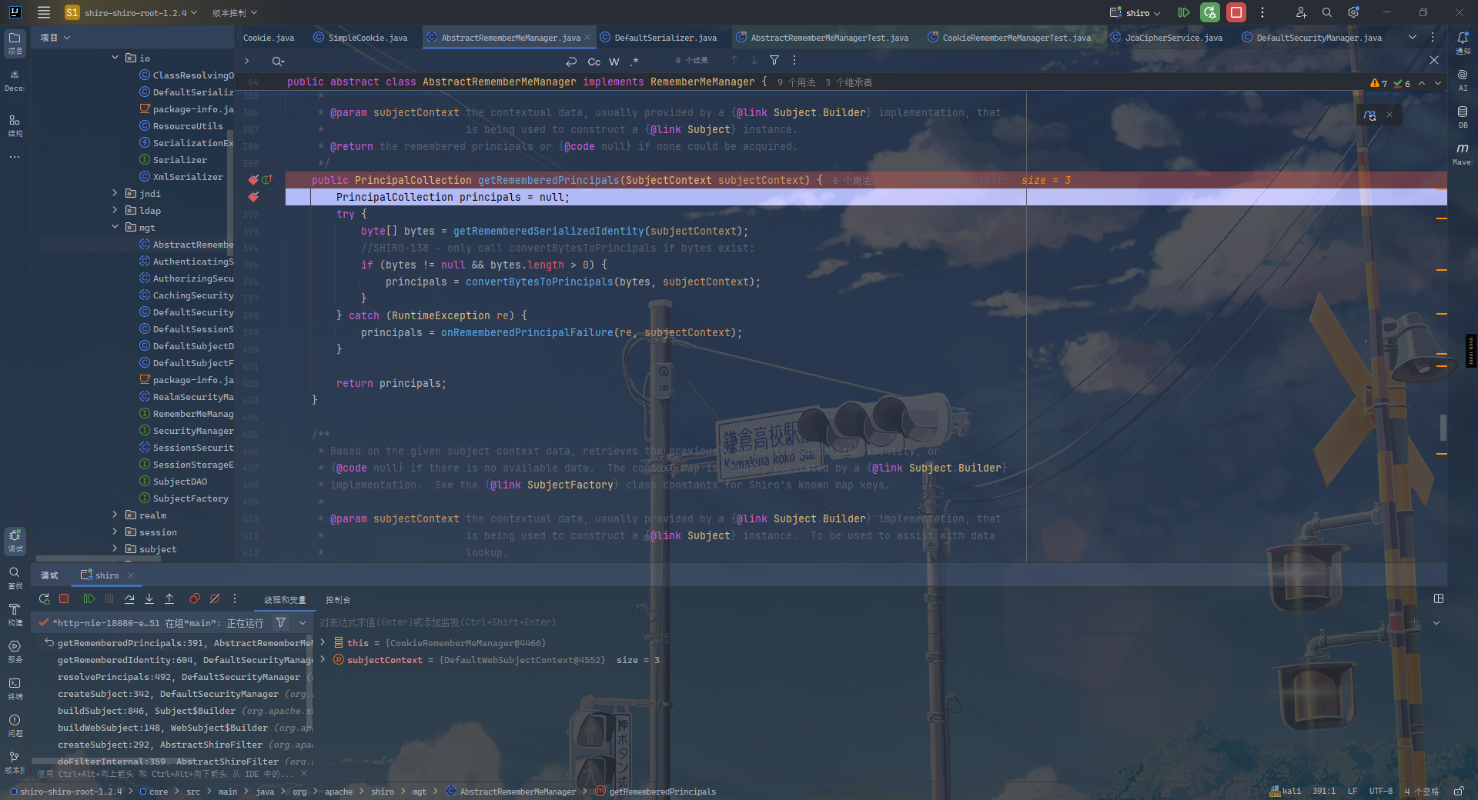This screenshot has width=1478, height=800.
Task: Toggle match case (Cc) in find bar
Action: coord(594,61)
